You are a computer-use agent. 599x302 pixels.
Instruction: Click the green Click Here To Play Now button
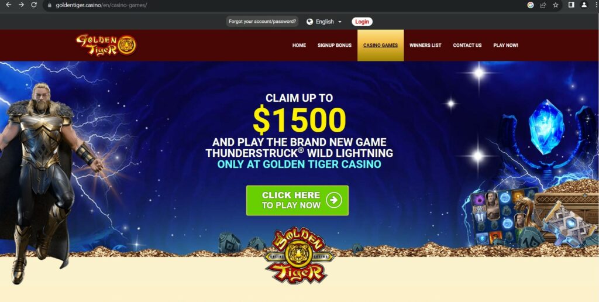click(297, 200)
